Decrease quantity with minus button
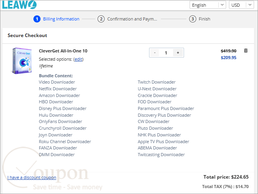The image size is (258, 194). click(155, 53)
